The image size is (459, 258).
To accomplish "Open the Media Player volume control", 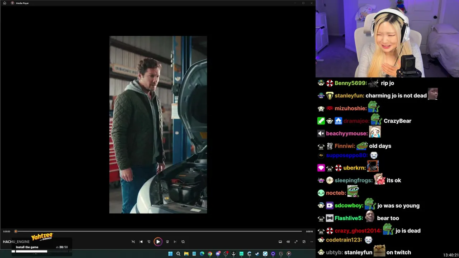I will pos(288,242).
